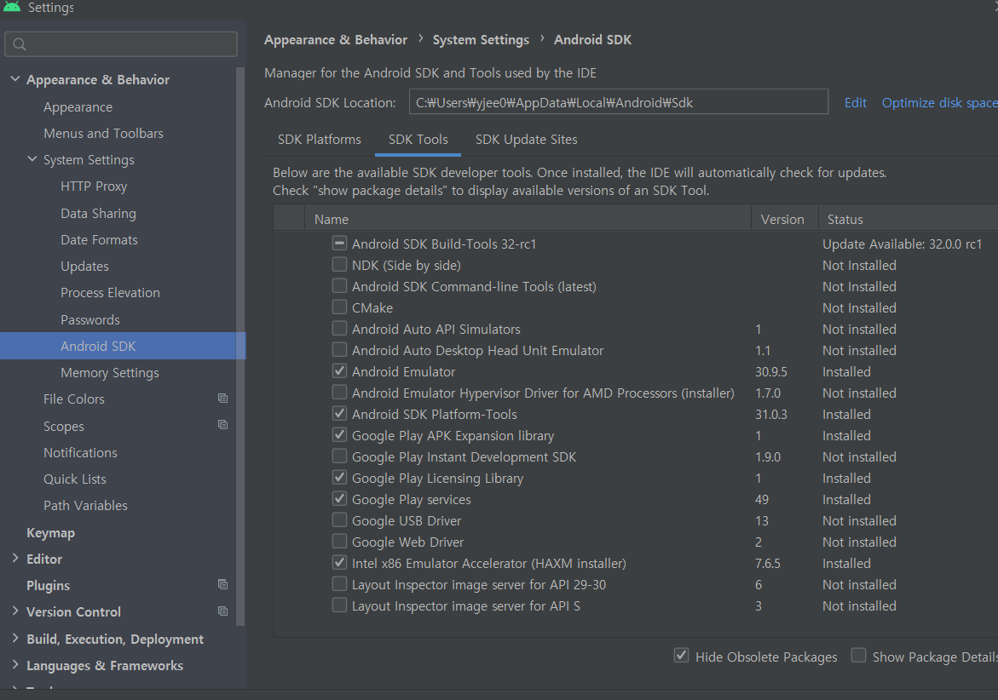Click version '7.6.5' of HAXM installer
This screenshot has height=700, width=998.
768,563
